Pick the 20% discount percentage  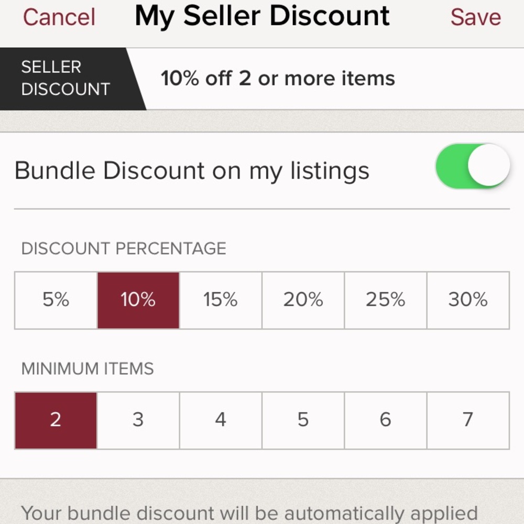303,300
